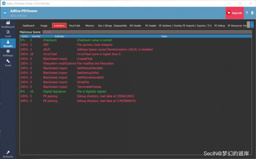Sort by the Value column header
This screenshot has height=159, width=256.
(164, 36)
